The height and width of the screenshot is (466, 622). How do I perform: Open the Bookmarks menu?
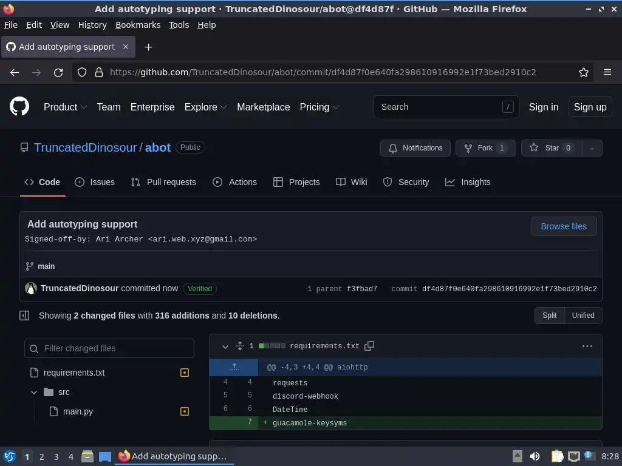point(138,25)
